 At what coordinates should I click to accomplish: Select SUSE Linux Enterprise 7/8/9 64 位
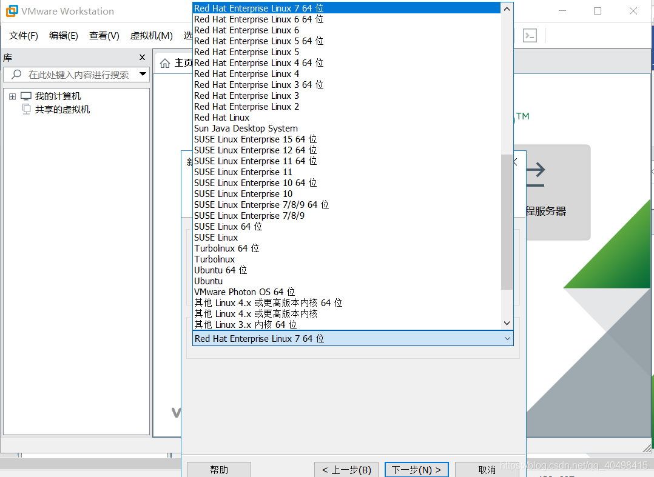(x=346, y=204)
